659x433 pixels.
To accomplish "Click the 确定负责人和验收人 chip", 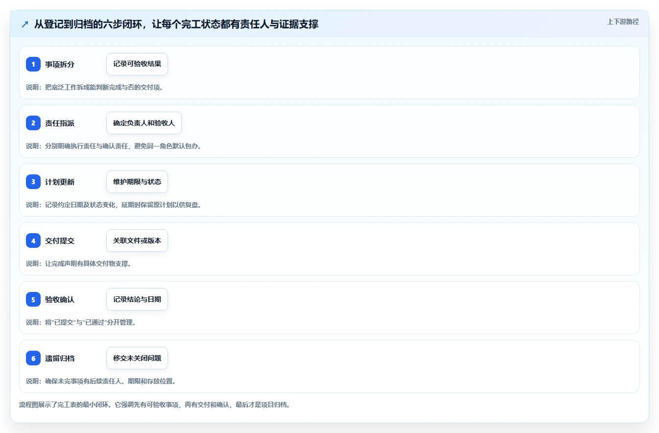I will point(144,123).
